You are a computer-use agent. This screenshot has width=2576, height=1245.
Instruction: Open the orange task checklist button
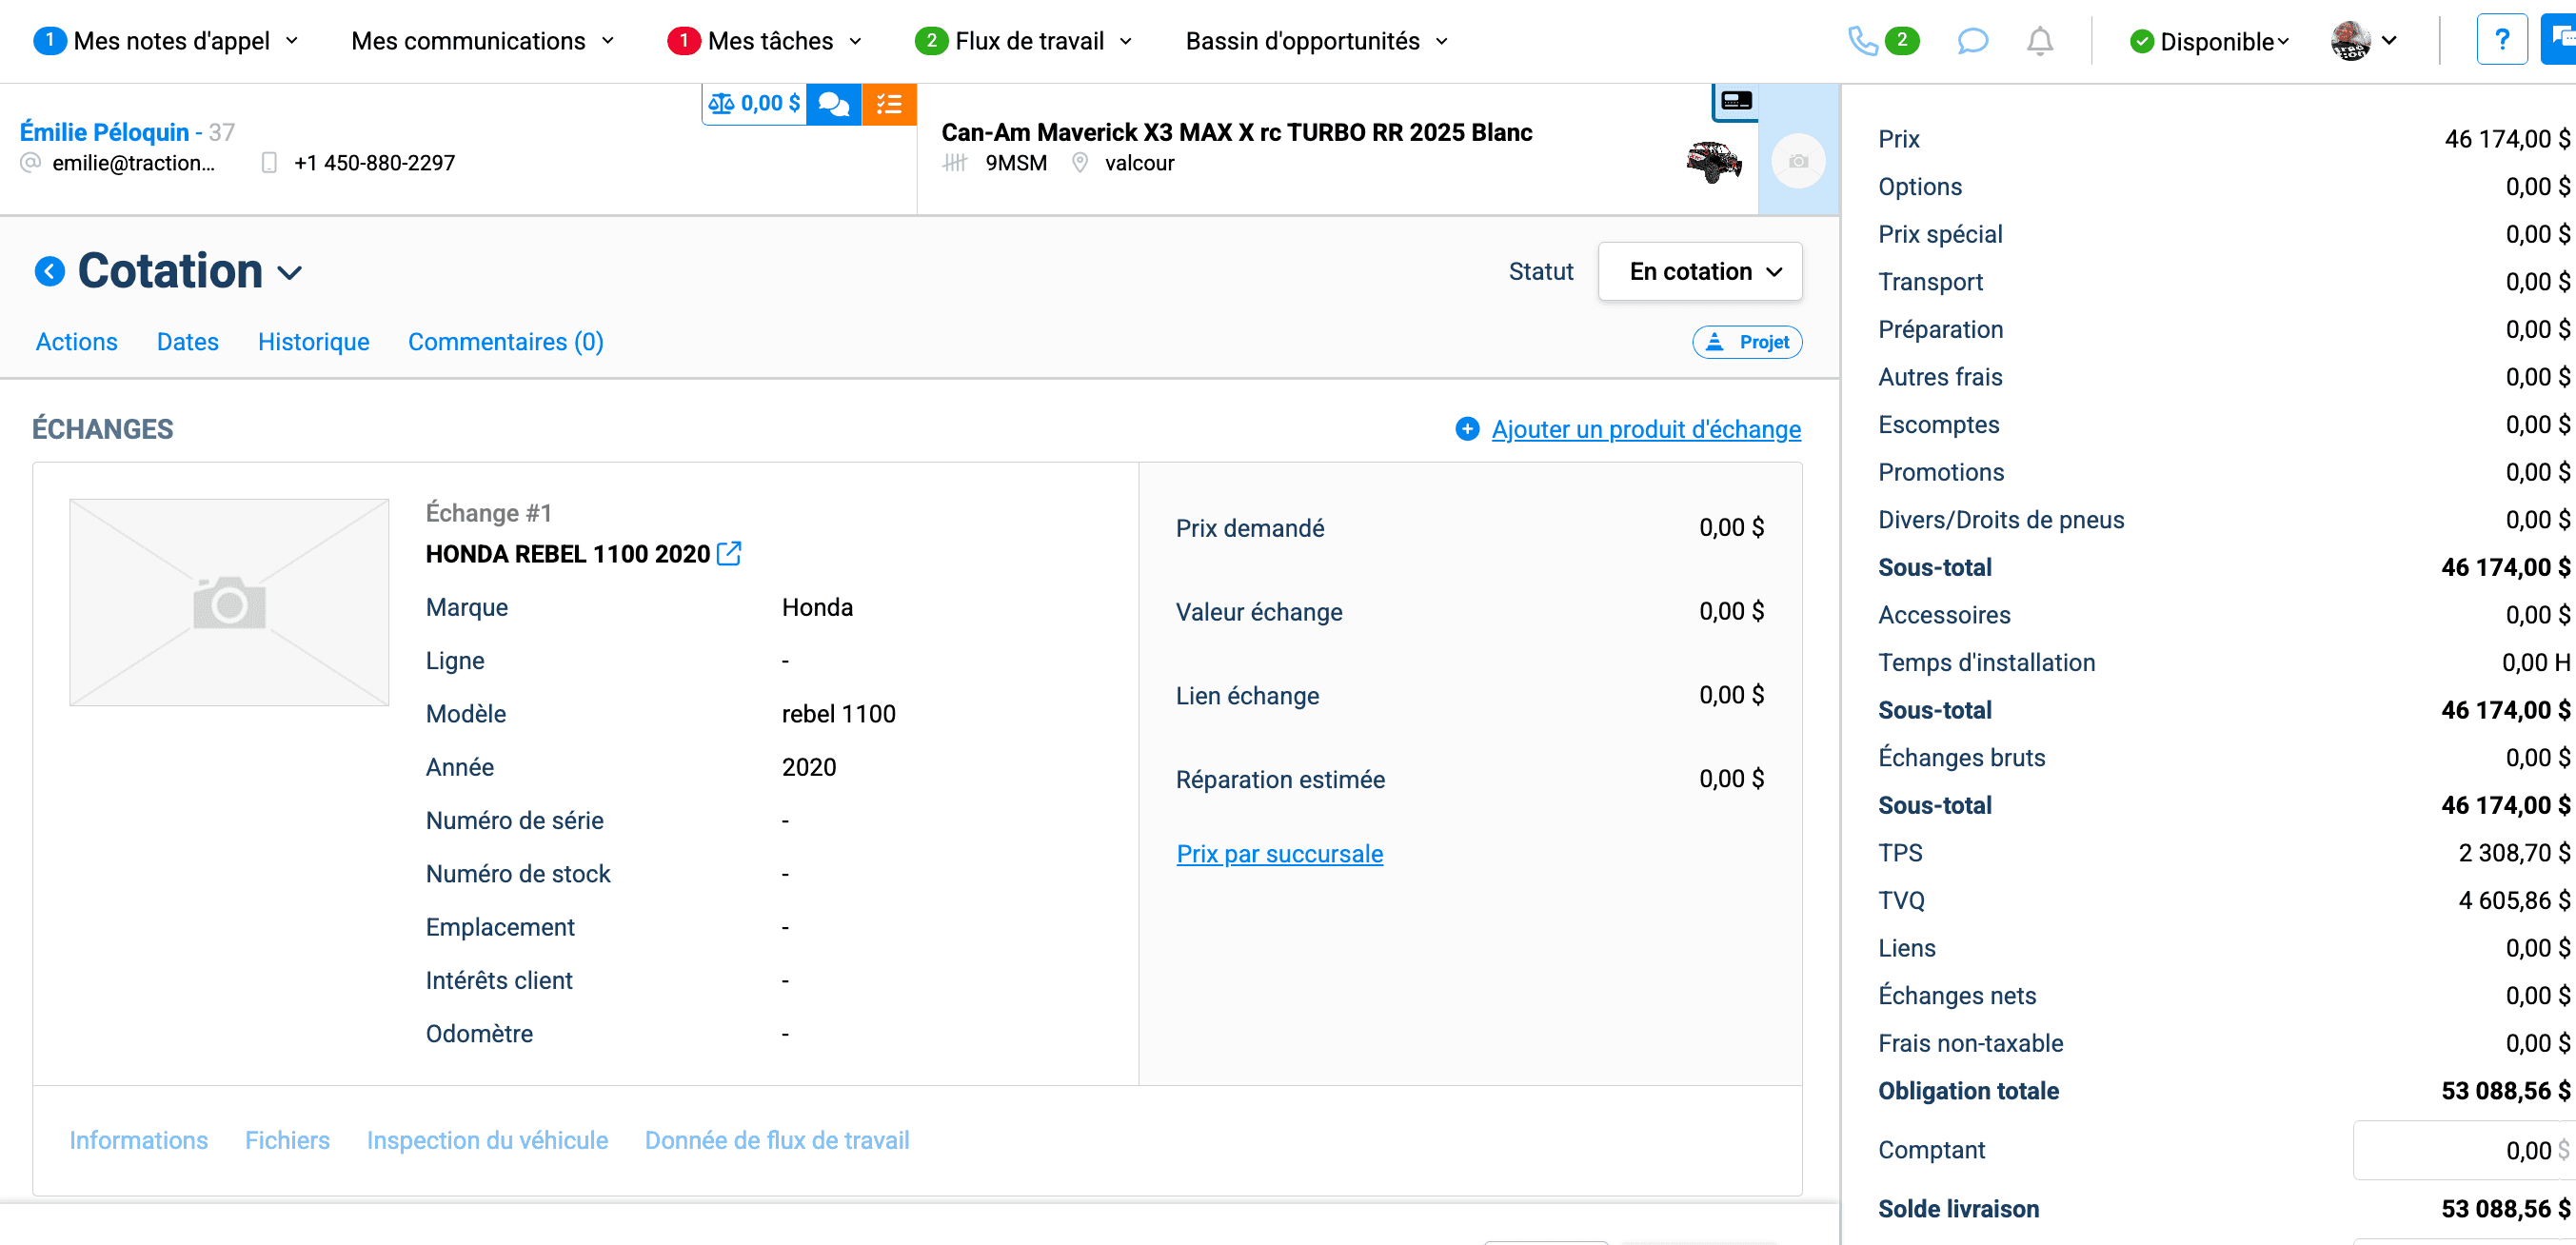pos(889,103)
